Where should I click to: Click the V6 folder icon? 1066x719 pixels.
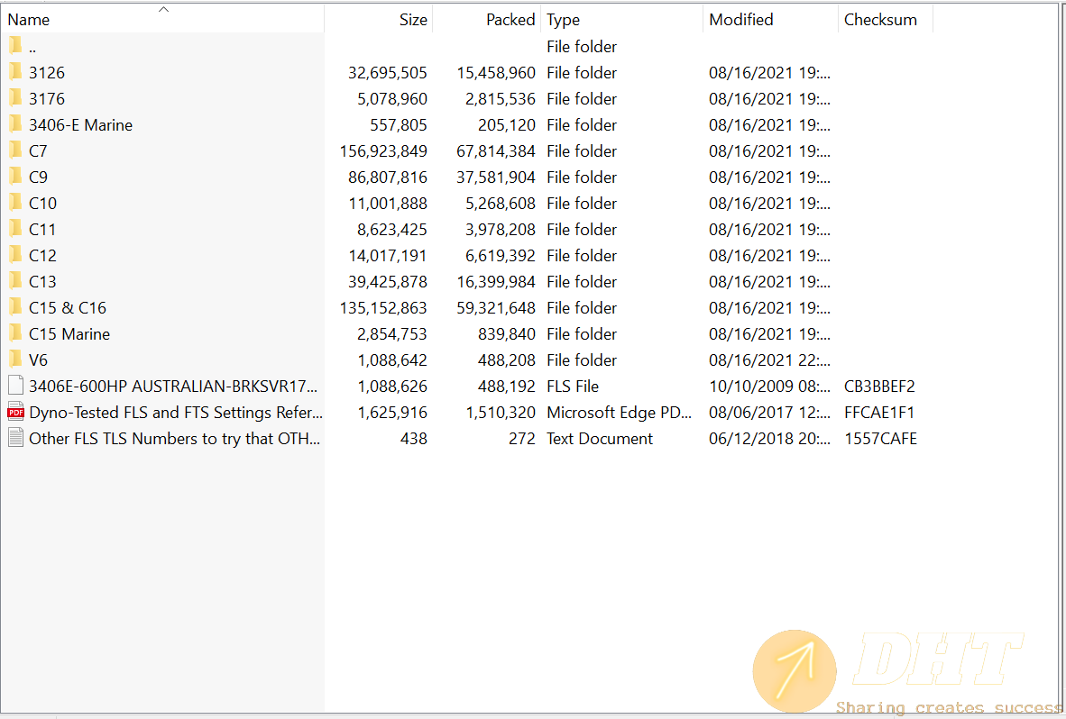tap(14, 359)
